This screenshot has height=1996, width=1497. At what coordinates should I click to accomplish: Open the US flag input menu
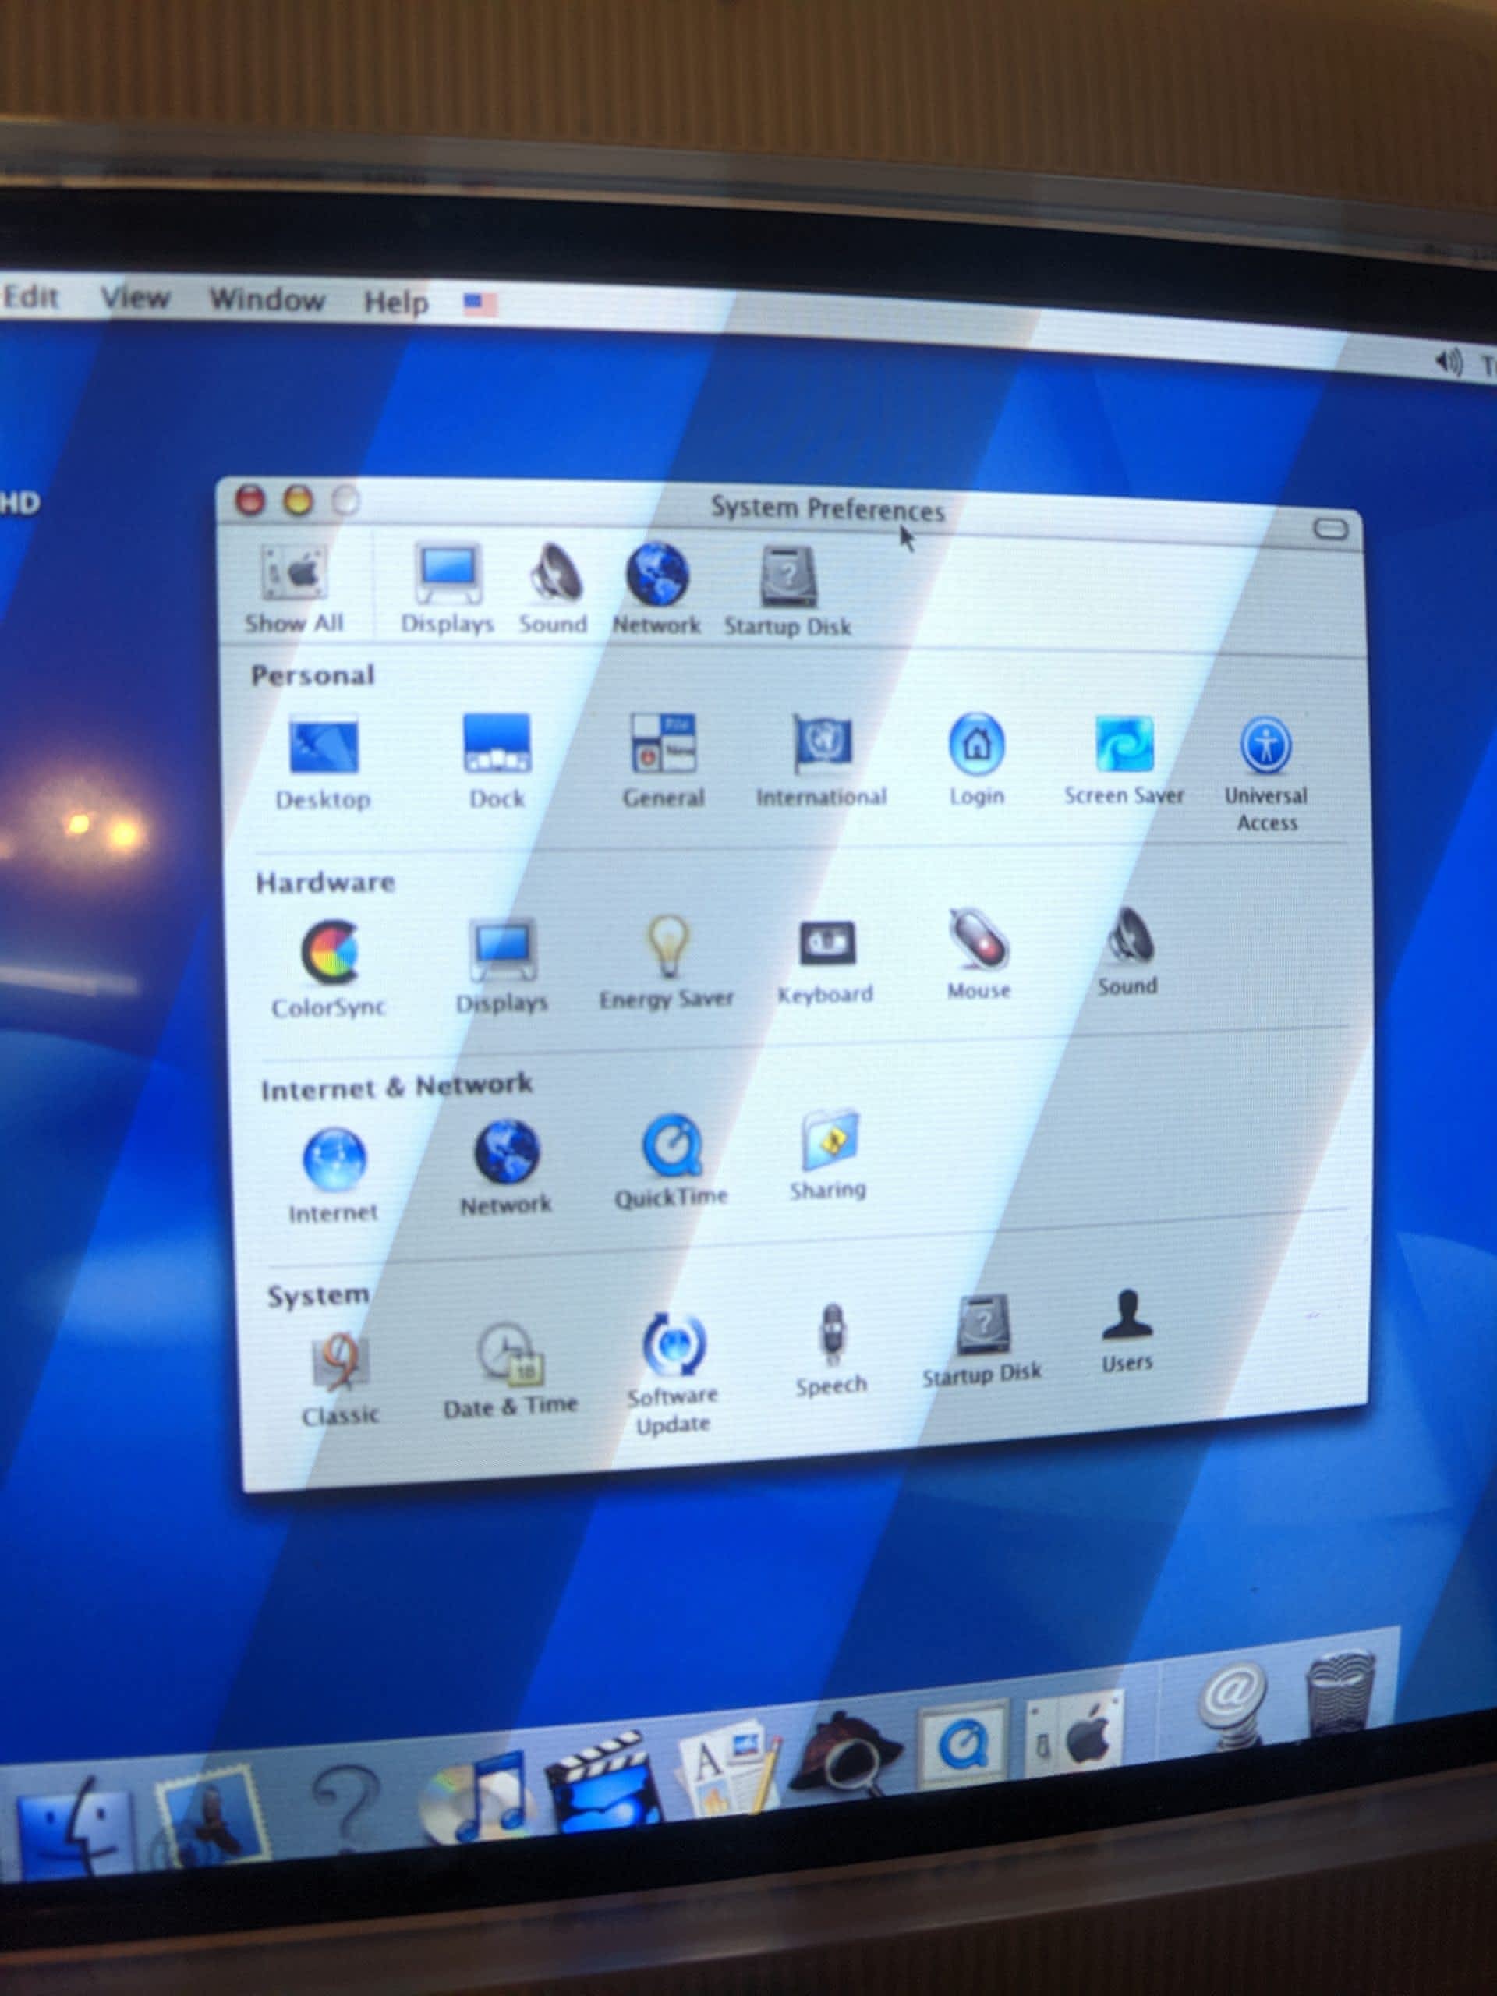(x=480, y=304)
